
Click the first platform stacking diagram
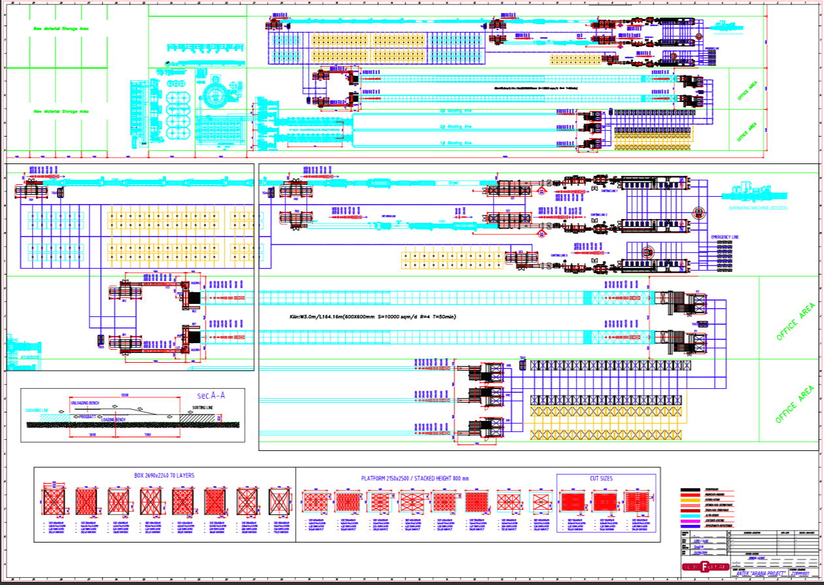315,503
